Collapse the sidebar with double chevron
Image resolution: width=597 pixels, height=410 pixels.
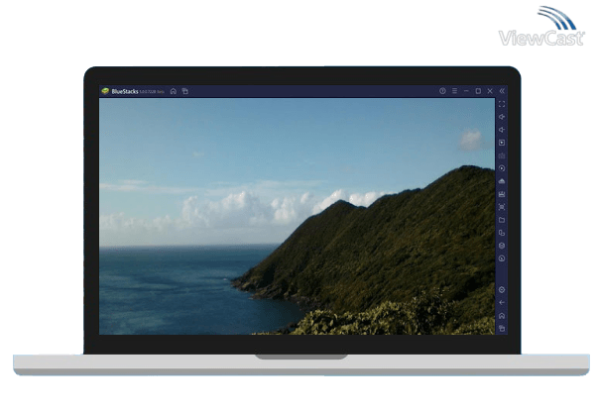[x=502, y=91]
